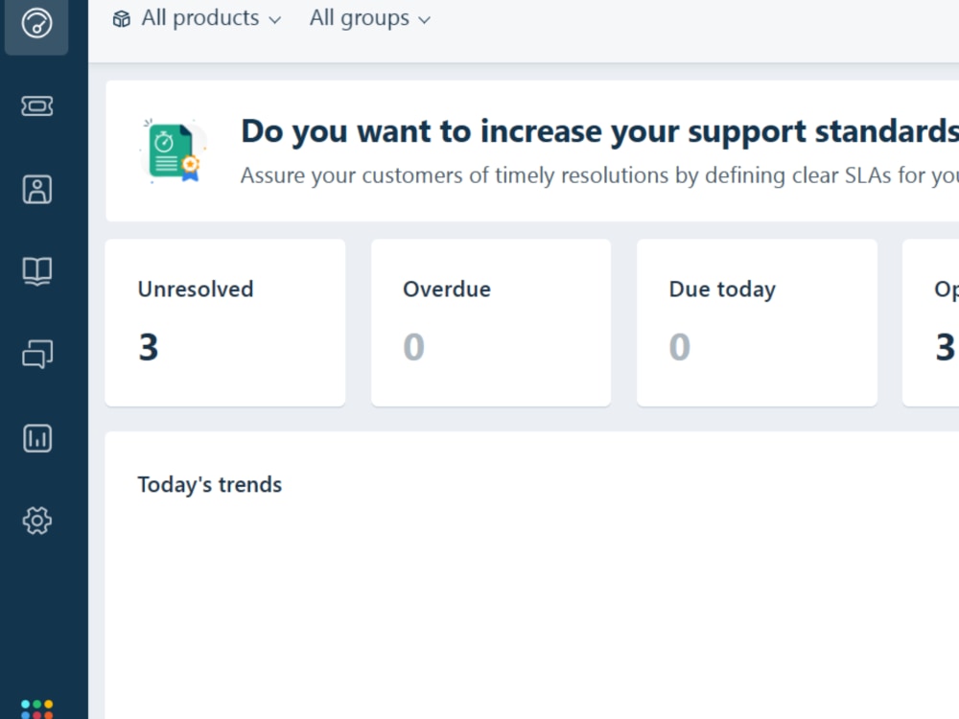Click the chevron next to All products

pyautogui.click(x=275, y=20)
